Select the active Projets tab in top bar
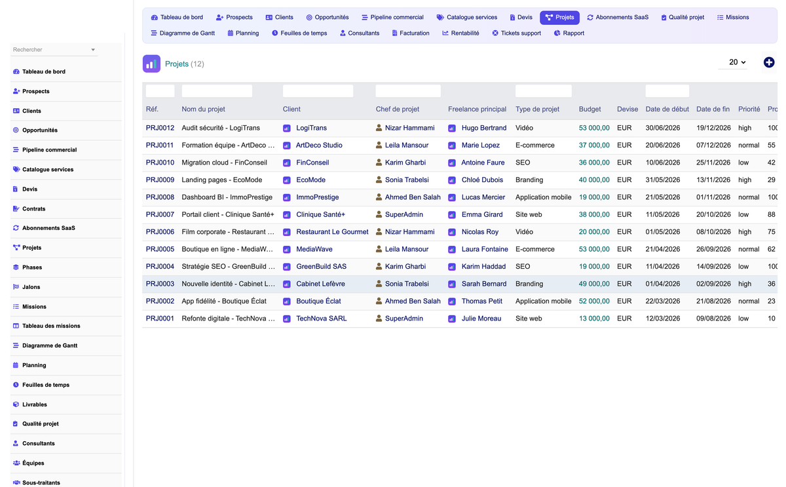The height and width of the screenshot is (487, 786). click(559, 17)
